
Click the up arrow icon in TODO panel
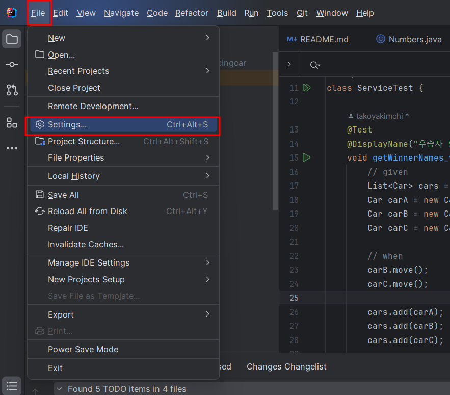pyautogui.click(x=35, y=391)
